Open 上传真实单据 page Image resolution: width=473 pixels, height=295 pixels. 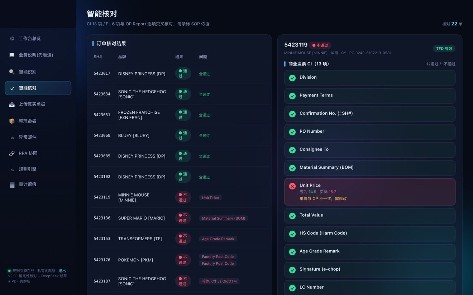38,104
